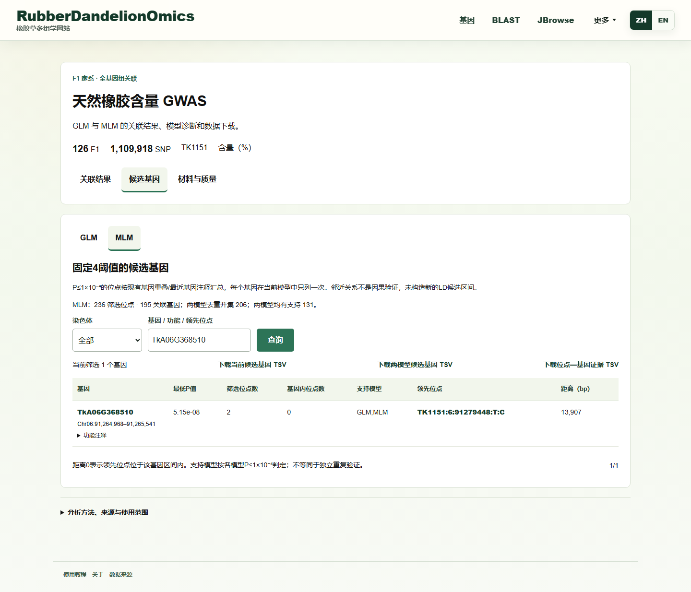Click the 最低P值 column header

click(185, 389)
